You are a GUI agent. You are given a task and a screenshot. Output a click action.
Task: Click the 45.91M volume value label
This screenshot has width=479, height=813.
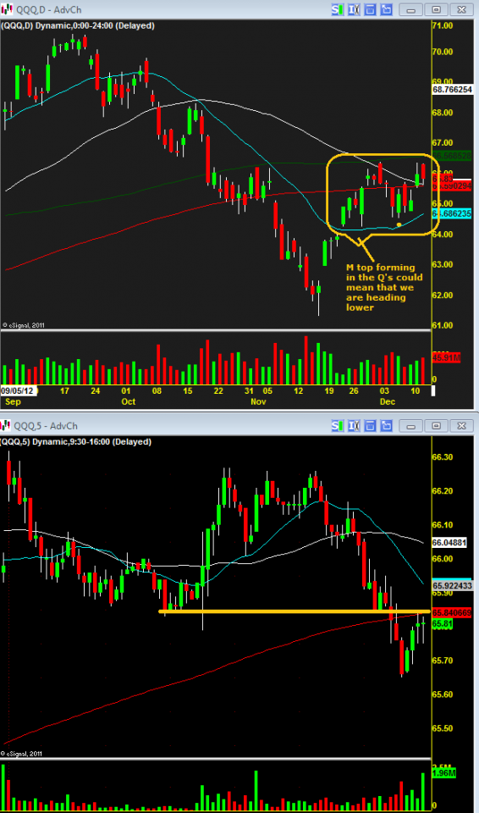coord(446,357)
